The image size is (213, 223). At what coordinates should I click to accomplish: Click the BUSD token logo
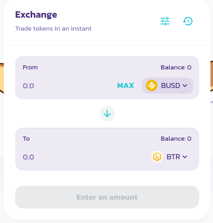pos(152,85)
